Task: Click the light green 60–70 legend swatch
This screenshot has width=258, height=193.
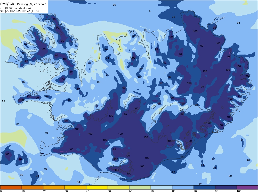Action: coord(140,187)
